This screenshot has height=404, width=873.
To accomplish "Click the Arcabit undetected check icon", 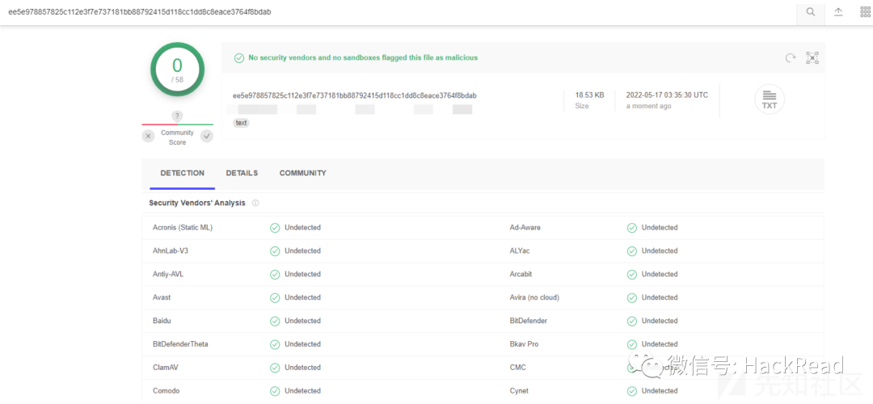I will pyautogui.click(x=632, y=275).
